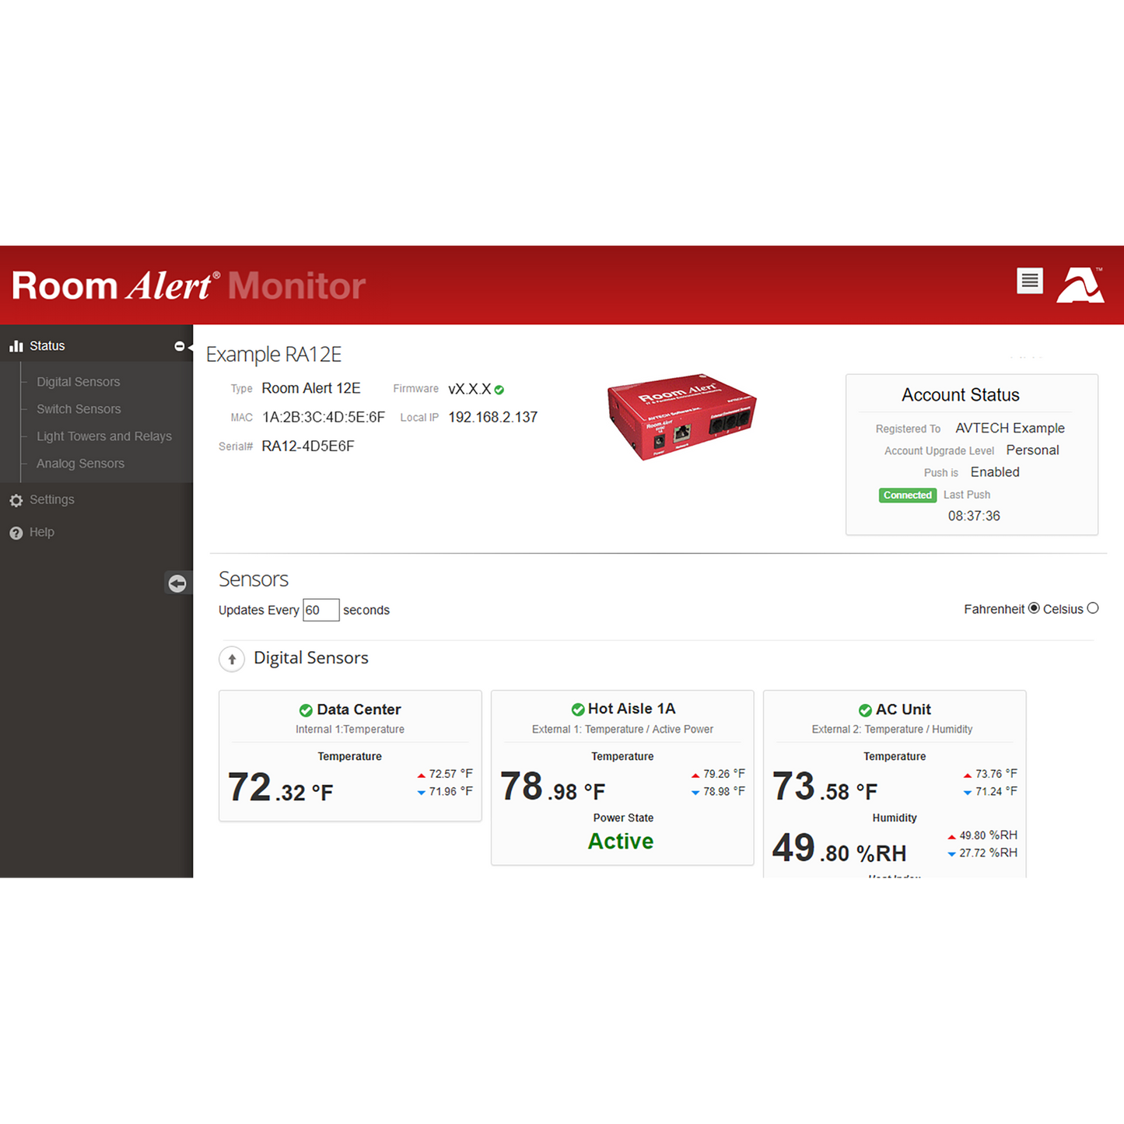Click the Digital Sensors section heading

[311, 658]
